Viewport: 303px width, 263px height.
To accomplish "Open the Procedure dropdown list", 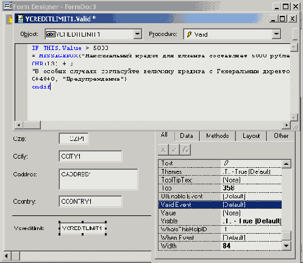I will pos(276,34).
